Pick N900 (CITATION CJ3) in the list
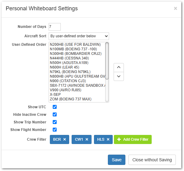Image resolution: width=184 pixels, height=171 pixels. (x=68, y=81)
